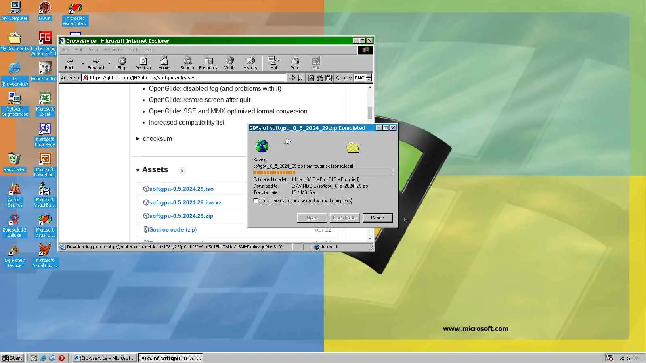Download softgpu-0.5.2024.29.iso asset
Screen dimensions: 646x363
click(x=181, y=189)
